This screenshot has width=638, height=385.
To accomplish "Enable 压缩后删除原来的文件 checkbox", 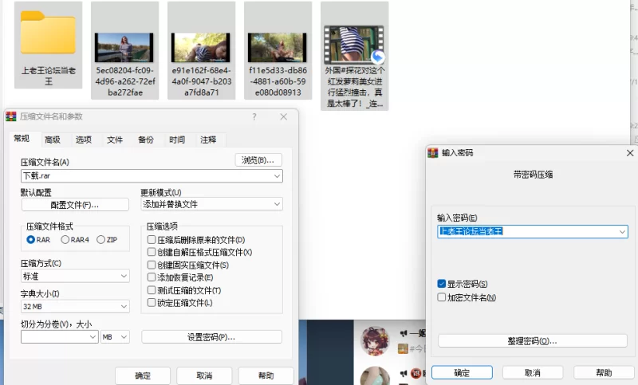I will tap(152, 240).
